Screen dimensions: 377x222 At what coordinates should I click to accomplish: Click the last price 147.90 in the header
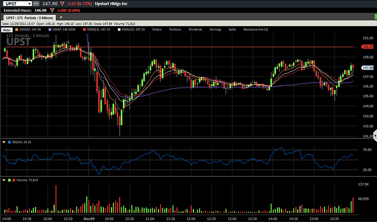[x=50, y=4]
